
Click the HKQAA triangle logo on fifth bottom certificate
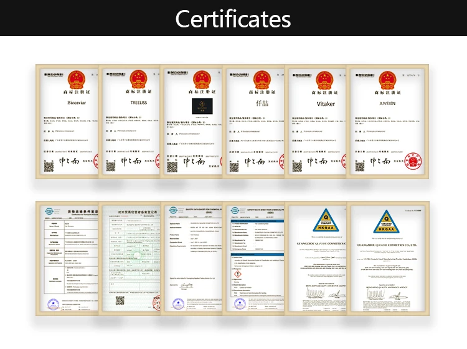[x=326, y=220]
